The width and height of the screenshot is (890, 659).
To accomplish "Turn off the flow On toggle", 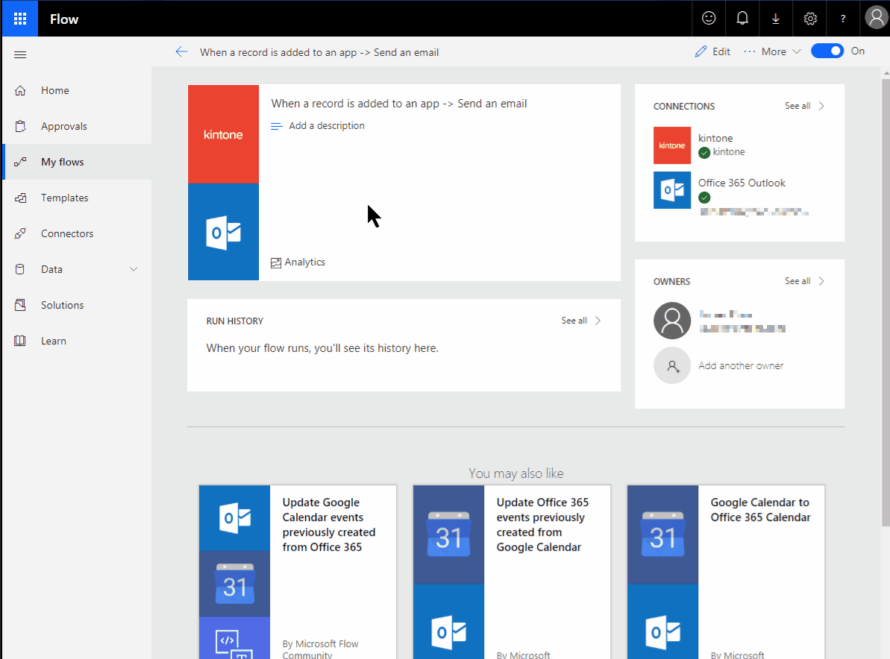I will coord(827,51).
